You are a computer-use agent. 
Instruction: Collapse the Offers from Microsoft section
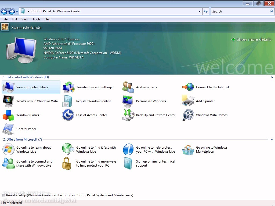[272, 139]
